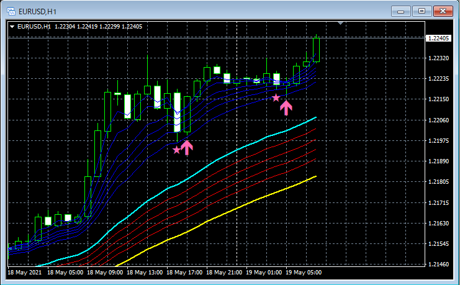Click the 18 May 2021 time label
The height and width of the screenshot is (285, 460).
[25, 273]
